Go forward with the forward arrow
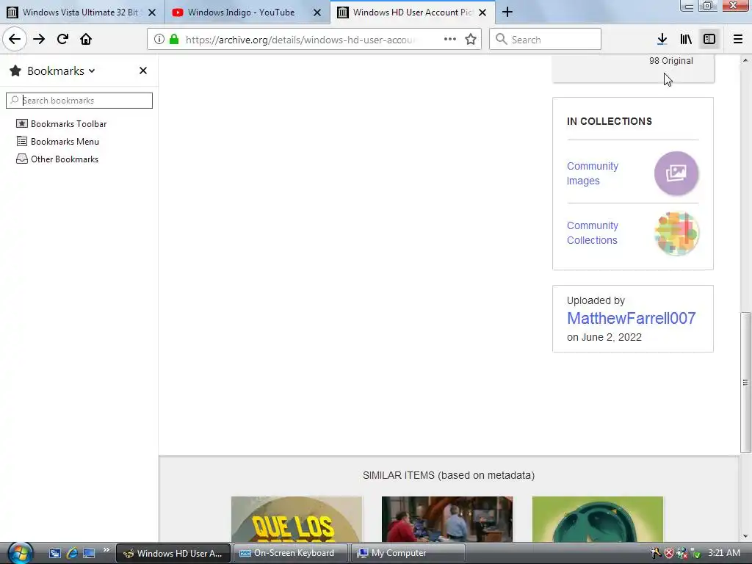Viewport: 752px width, 564px height. pyautogui.click(x=39, y=39)
